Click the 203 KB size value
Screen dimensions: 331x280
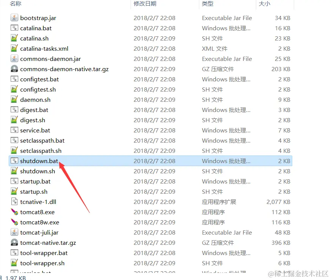pyautogui.click(x=281, y=69)
